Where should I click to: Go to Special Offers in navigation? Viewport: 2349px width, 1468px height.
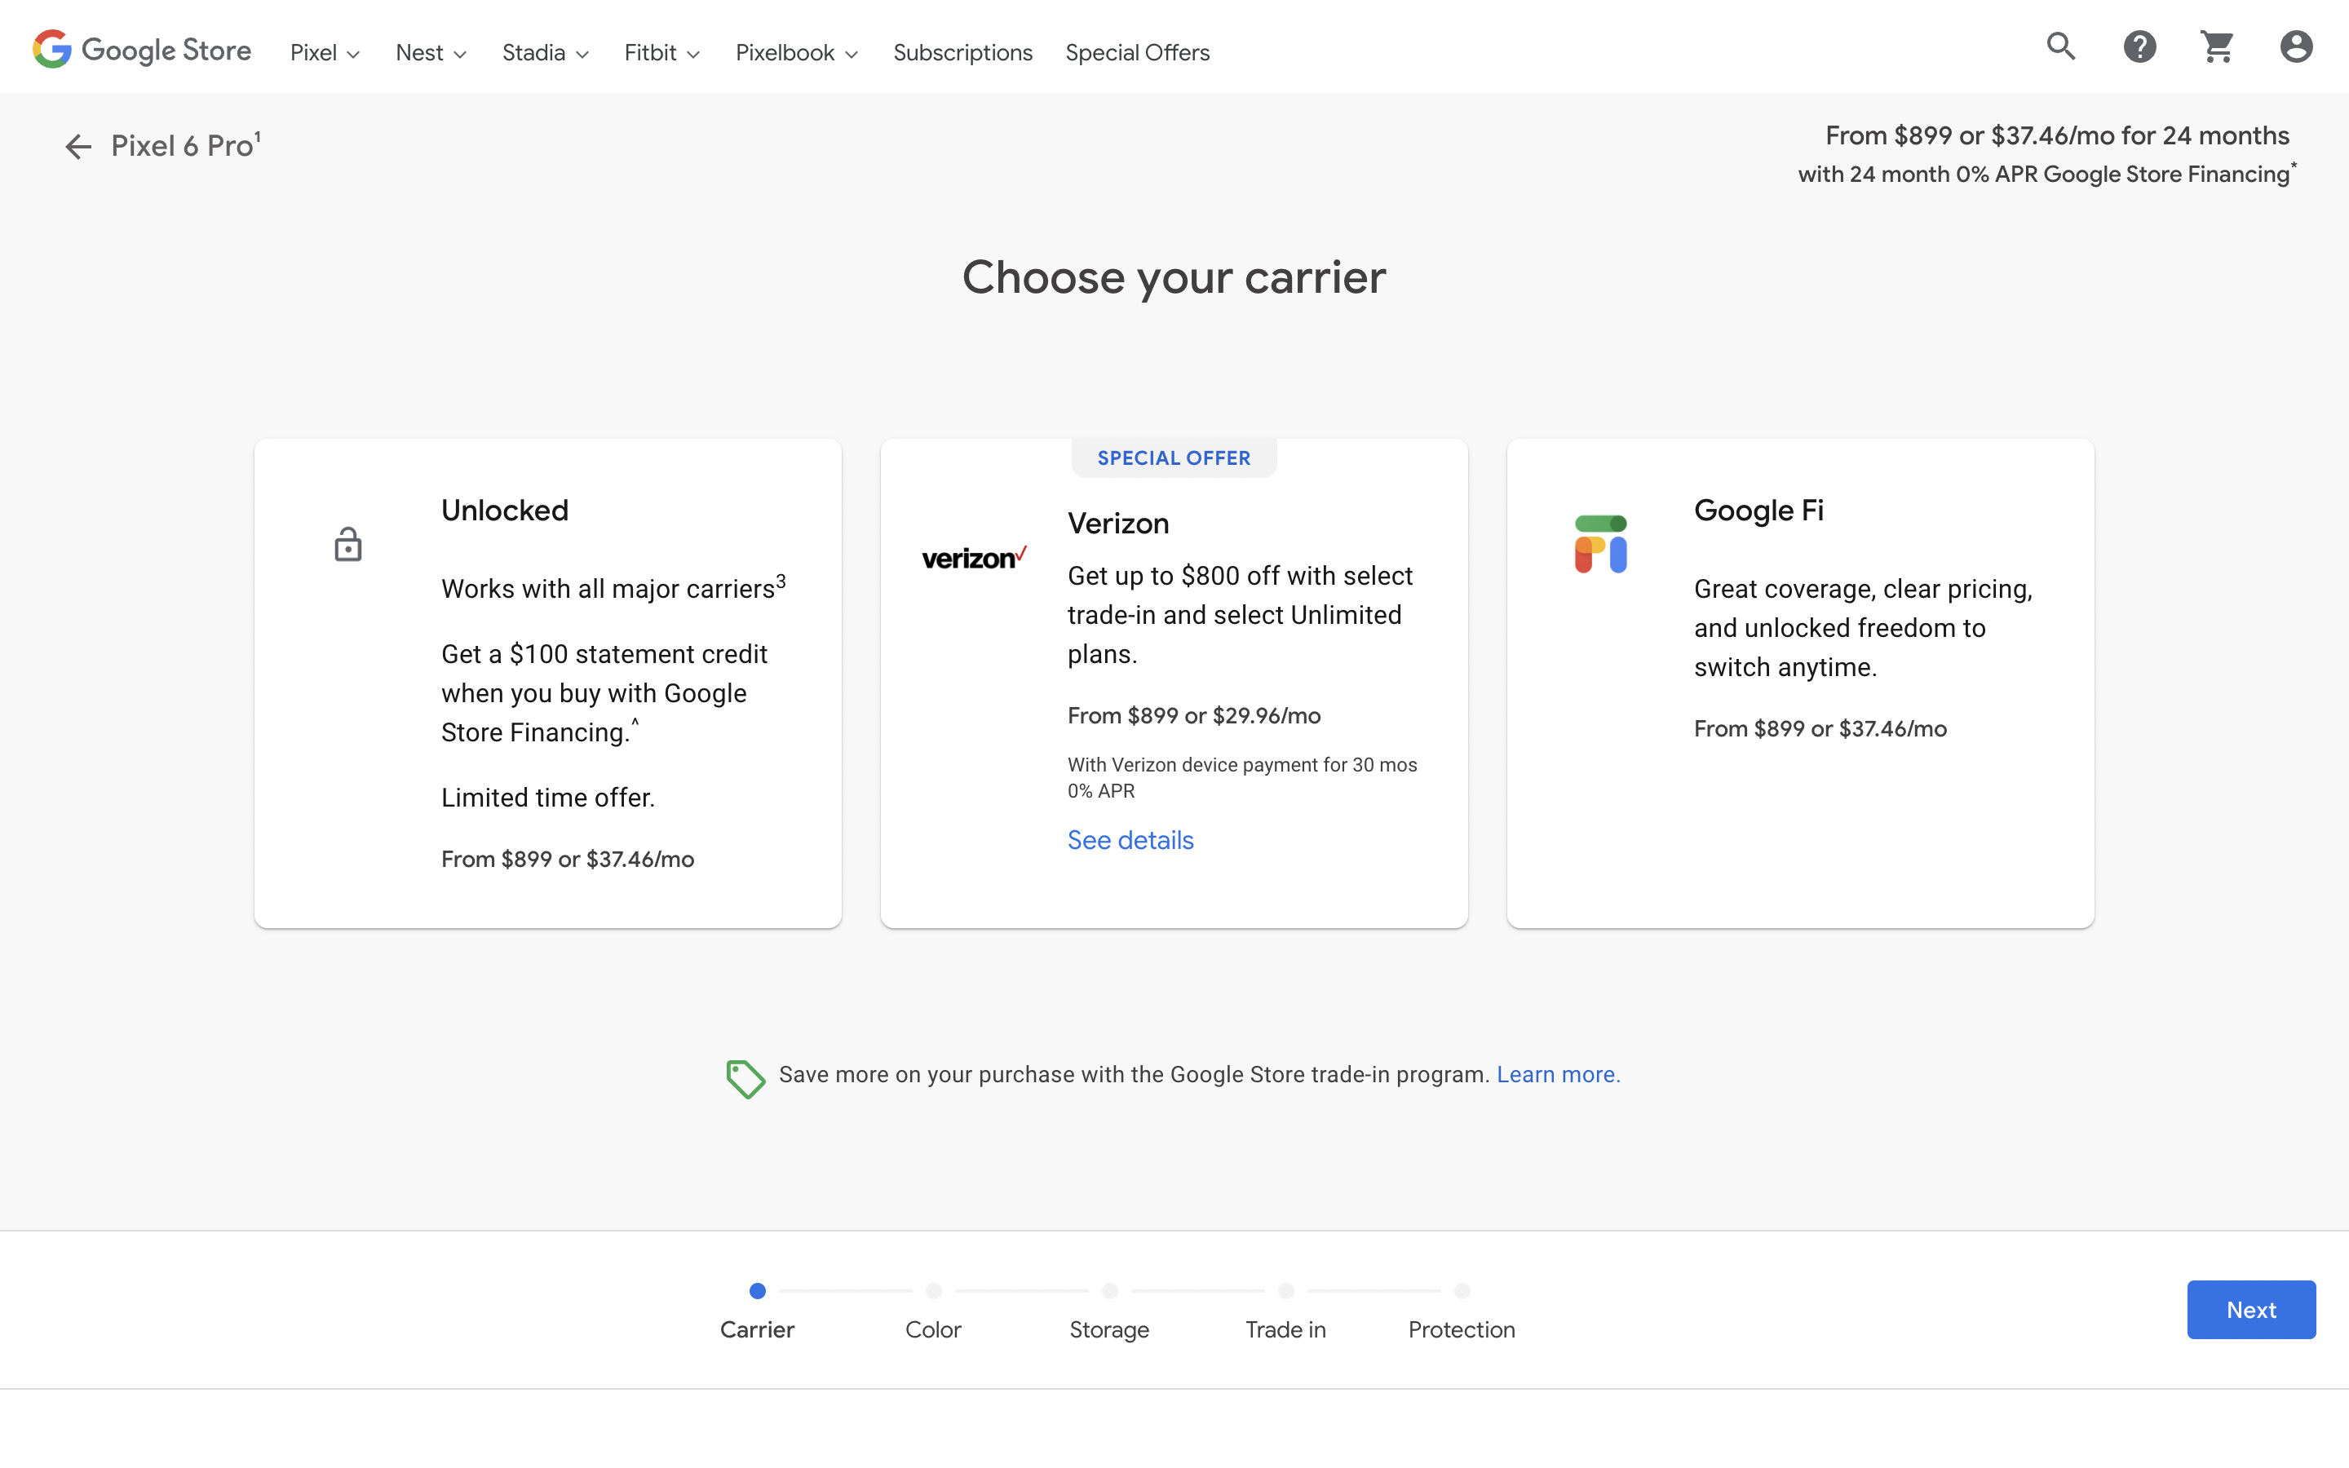1137,52
